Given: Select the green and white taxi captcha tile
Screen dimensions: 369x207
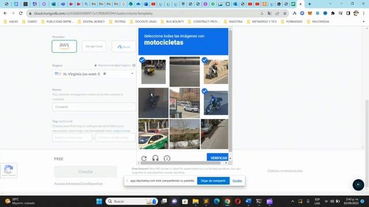Looking at the screenshot, I should (x=153, y=134).
